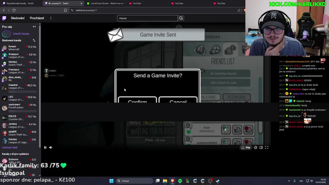Open Procházet tab in Twitch header
This screenshot has height=185, width=329.
tap(37, 18)
